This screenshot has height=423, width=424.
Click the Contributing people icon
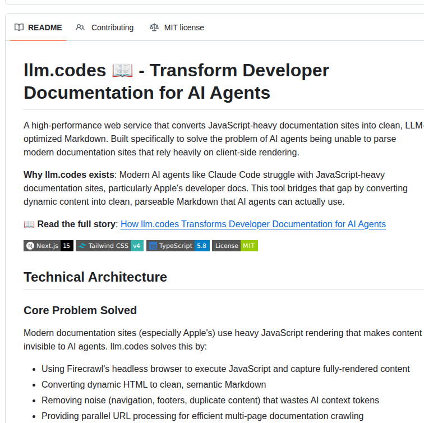[80, 27]
